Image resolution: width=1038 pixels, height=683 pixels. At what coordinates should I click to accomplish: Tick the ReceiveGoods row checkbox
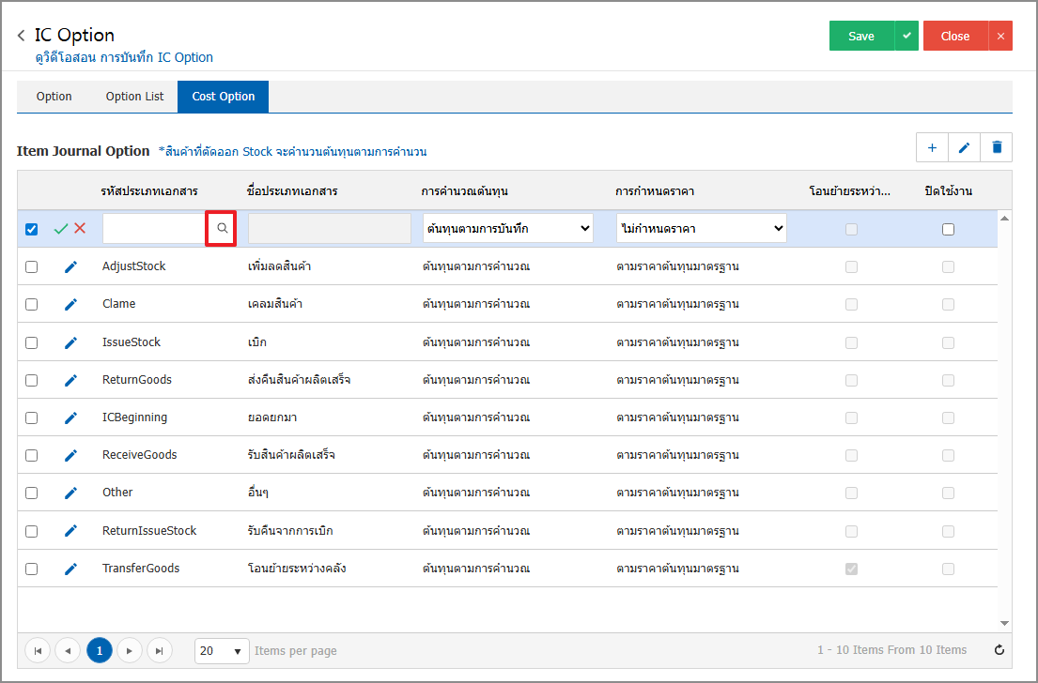tap(32, 455)
